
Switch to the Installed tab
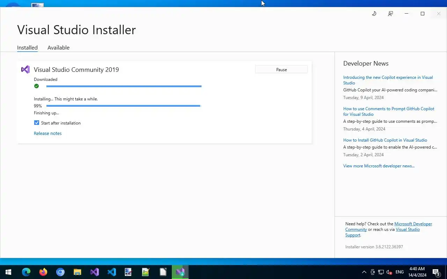point(27,48)
